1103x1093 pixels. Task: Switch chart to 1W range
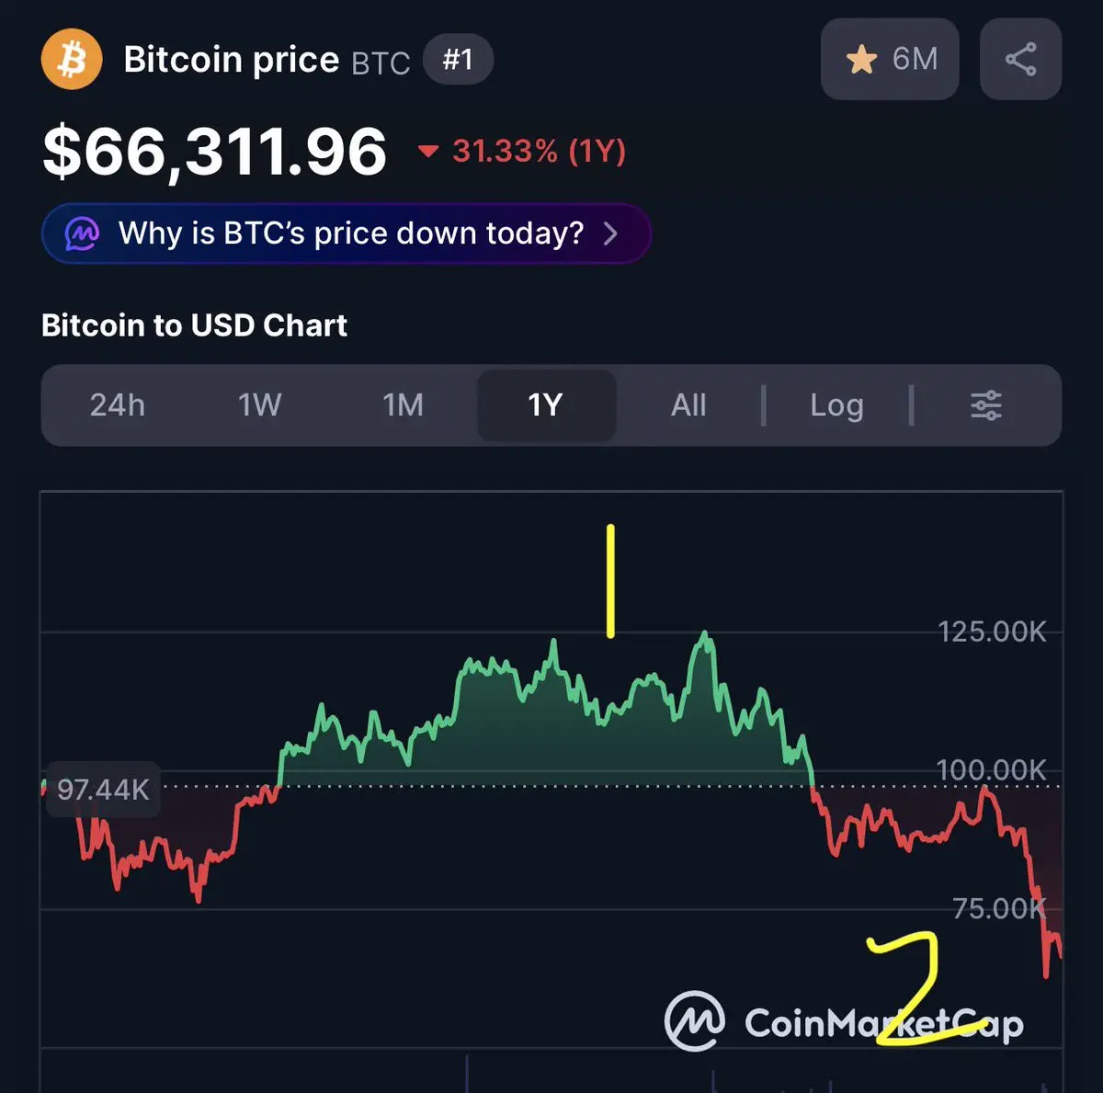click(x=260, y=405)
